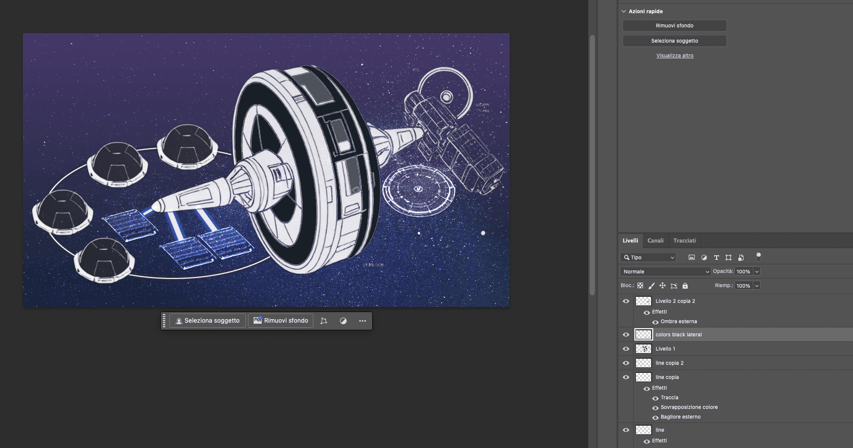Click the shape layer filter icon
The image size is (853, 448).
729,258
